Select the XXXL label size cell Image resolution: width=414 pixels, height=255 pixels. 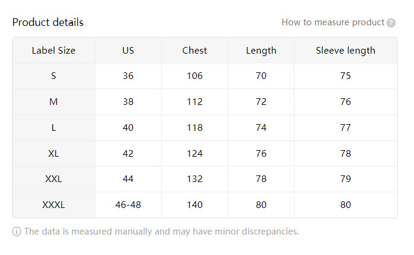click(54, 205)
